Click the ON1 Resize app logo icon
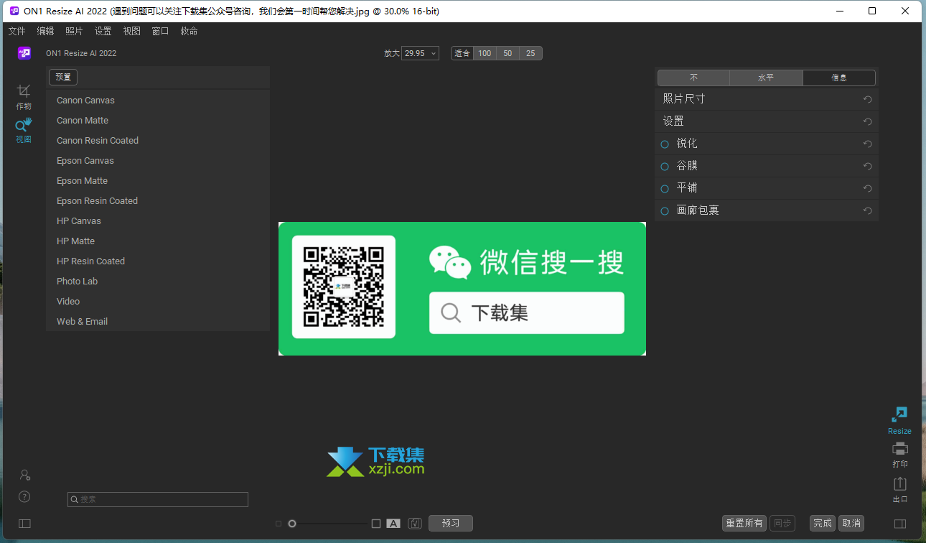The image size is (926, 543). tap(24, 53)
